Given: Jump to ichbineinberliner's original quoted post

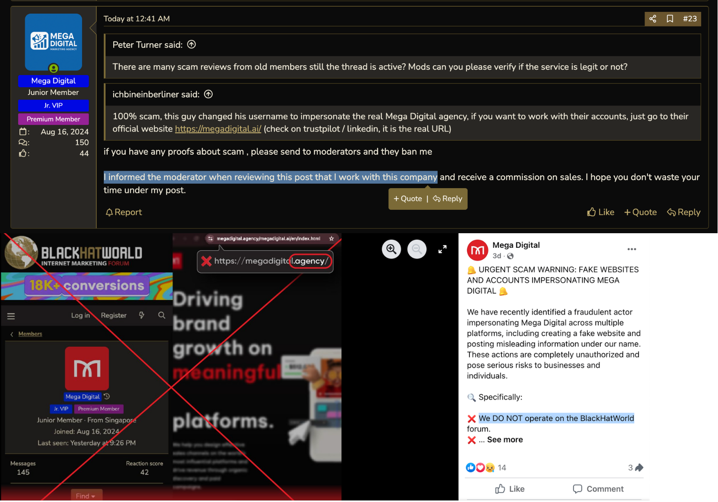Looking at the screenshot, I should 208,94.
